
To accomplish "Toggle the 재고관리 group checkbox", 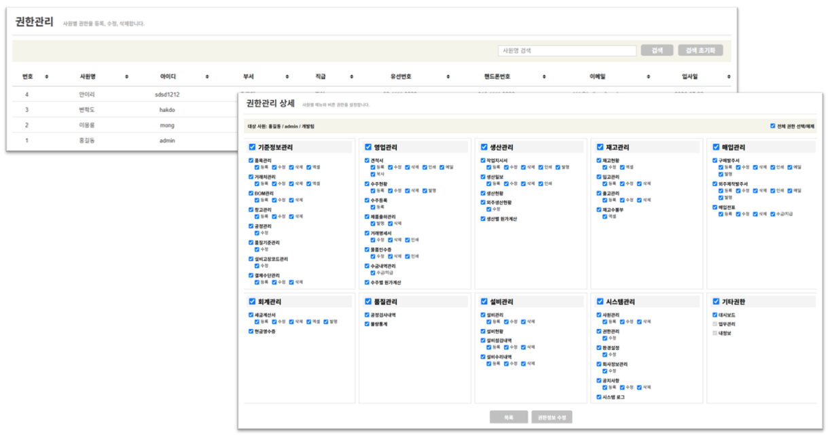I will (600, 147).
